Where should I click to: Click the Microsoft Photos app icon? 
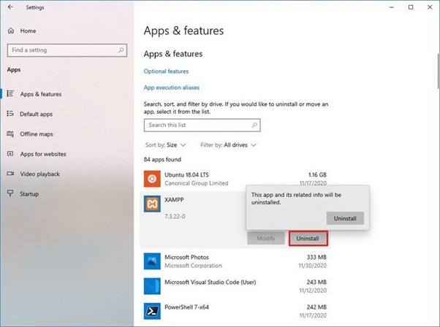(152, 261)
